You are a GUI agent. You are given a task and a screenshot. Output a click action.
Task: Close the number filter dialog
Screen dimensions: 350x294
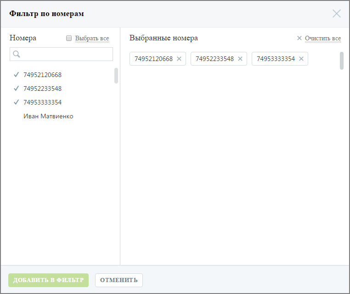(336, 14)
